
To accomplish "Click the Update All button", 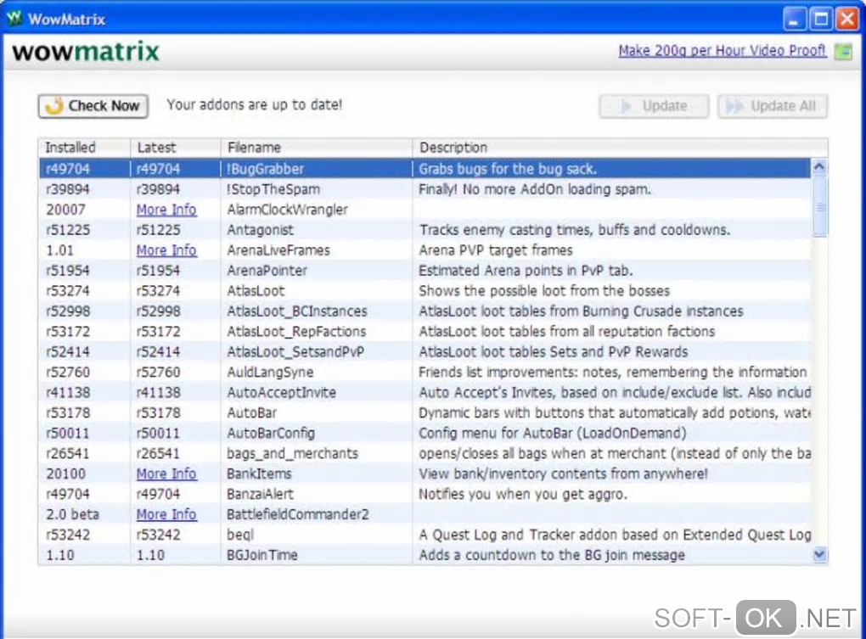I will pos(772,106).
